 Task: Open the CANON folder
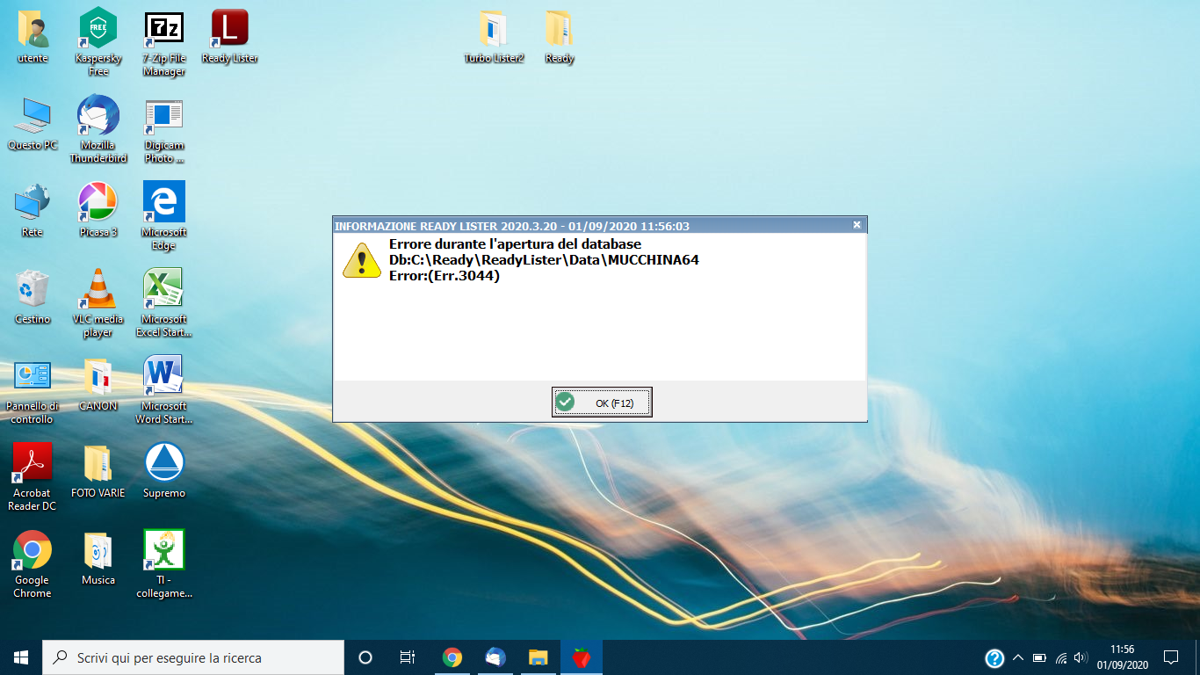click(x=98, y=385)
